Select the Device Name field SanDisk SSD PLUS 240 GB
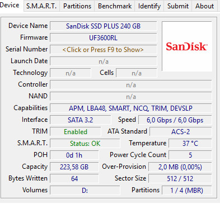220x204 pixels. coord(104,26)
